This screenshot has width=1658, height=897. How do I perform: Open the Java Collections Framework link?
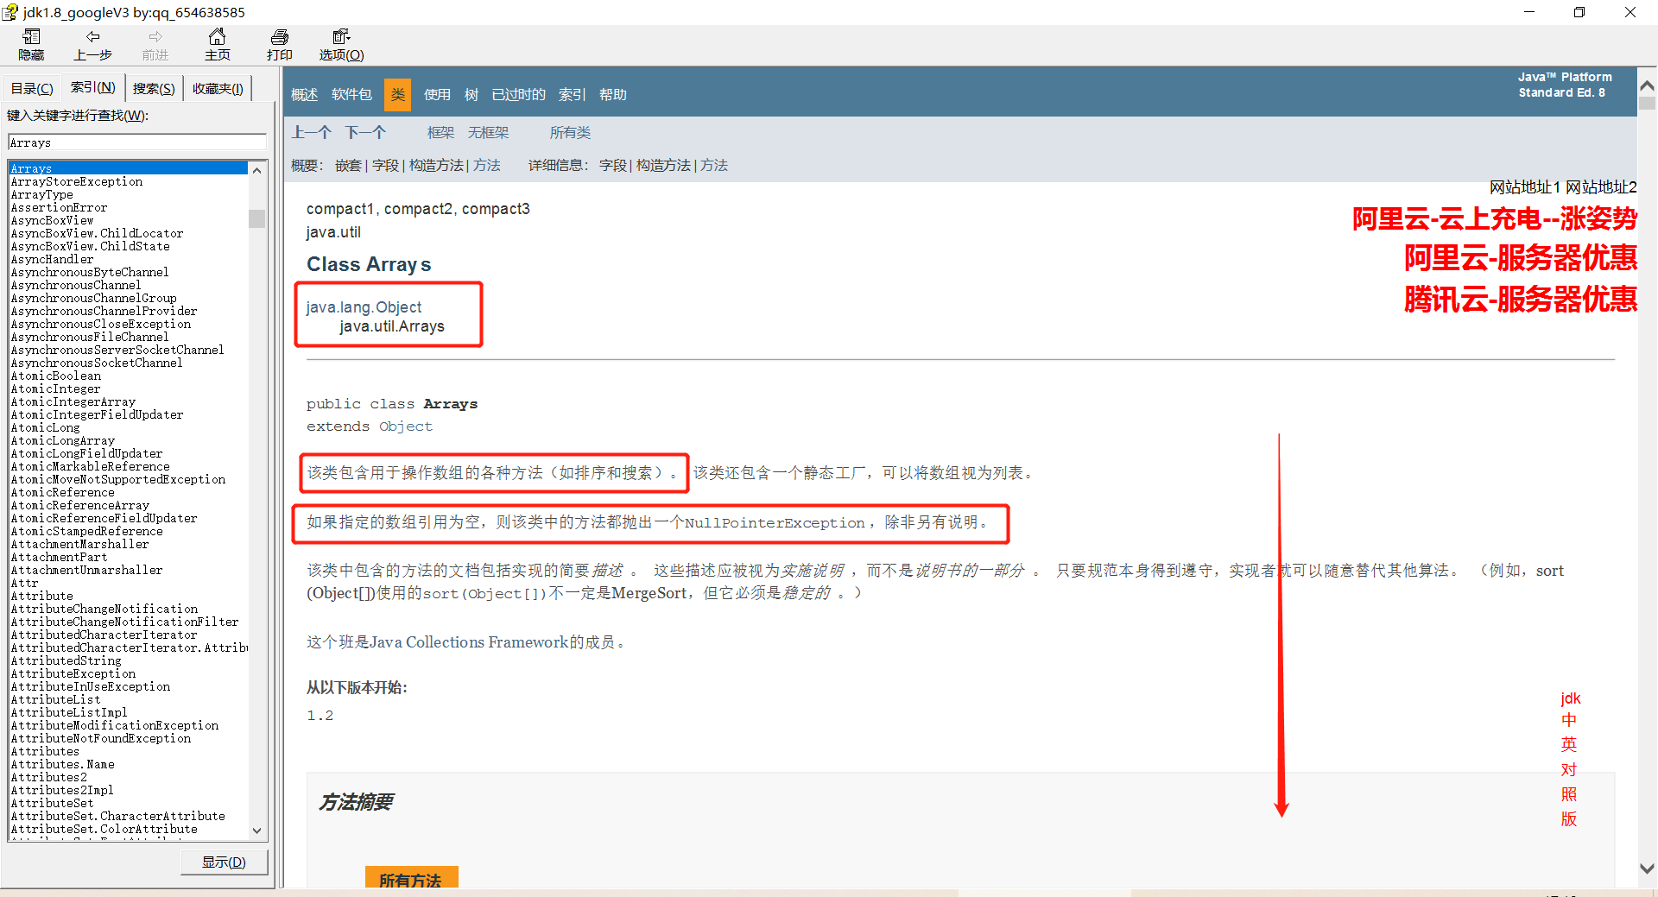pyautogui.click(x=469, y=642)
